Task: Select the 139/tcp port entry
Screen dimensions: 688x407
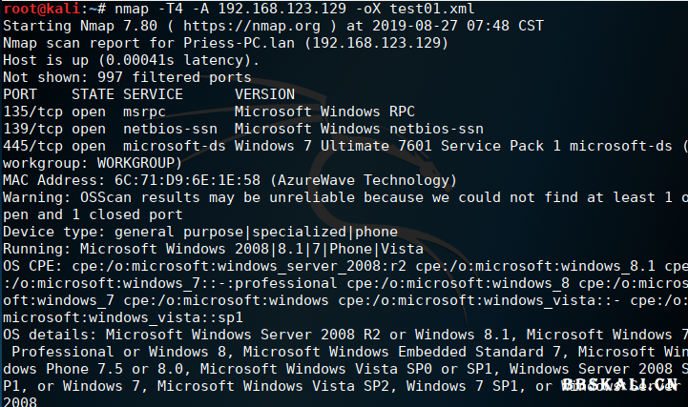Action: pos(29,129)
